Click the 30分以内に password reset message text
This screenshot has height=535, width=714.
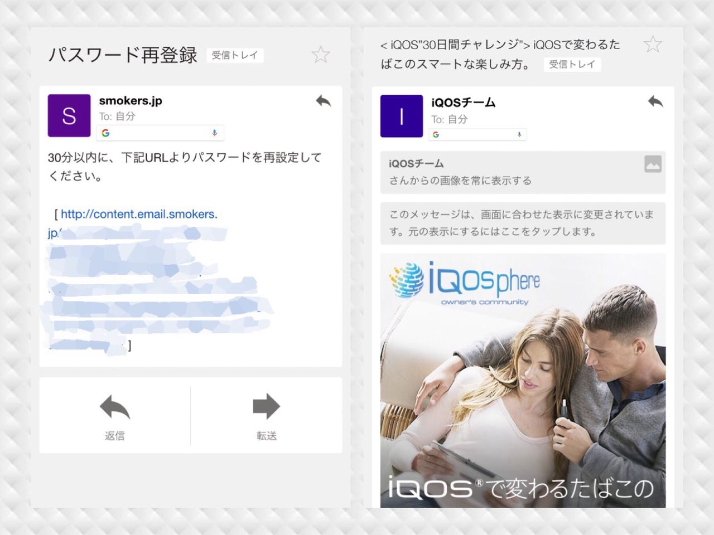tap(185, 166)
